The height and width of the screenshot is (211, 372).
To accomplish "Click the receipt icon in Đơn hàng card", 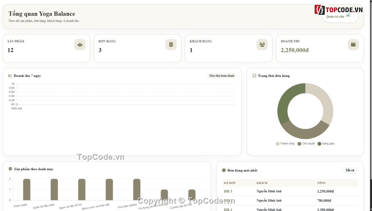I will pyautogui.click(x=171, y=45).
